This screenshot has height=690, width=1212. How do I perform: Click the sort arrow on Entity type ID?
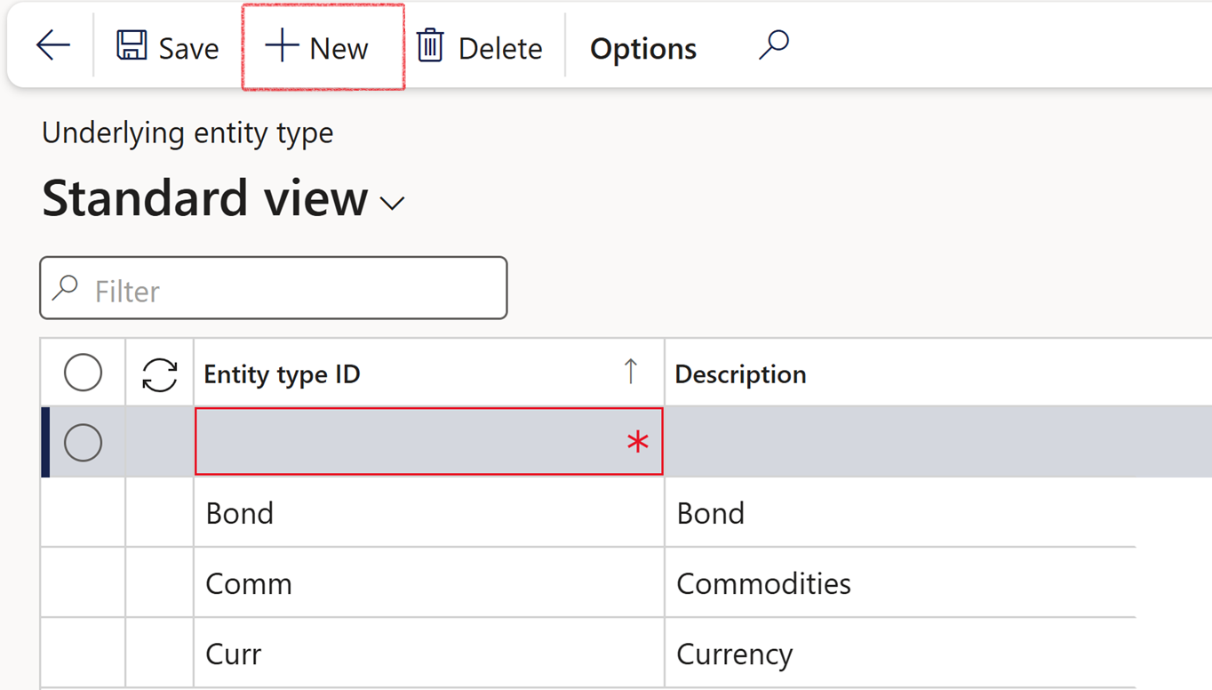pyautogui.click(x=630, y=372)
